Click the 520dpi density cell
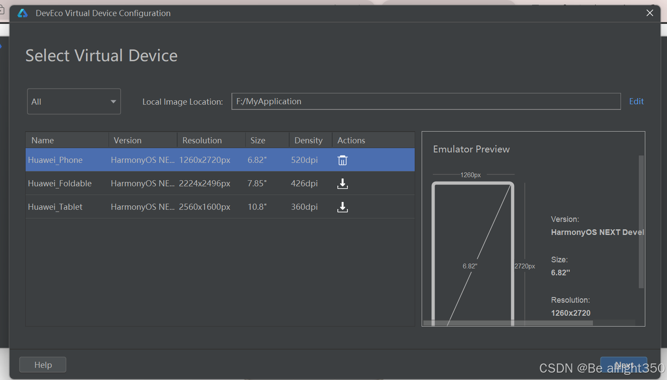Image resolution: width=667 pixels, height=380 pixels. (x=304, y=160)
